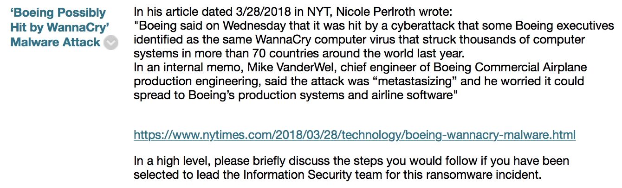Click the sentence starting 'Boeing said on Wednesday'
Viewport: 622px width, 188px height.
pos(374,25)
